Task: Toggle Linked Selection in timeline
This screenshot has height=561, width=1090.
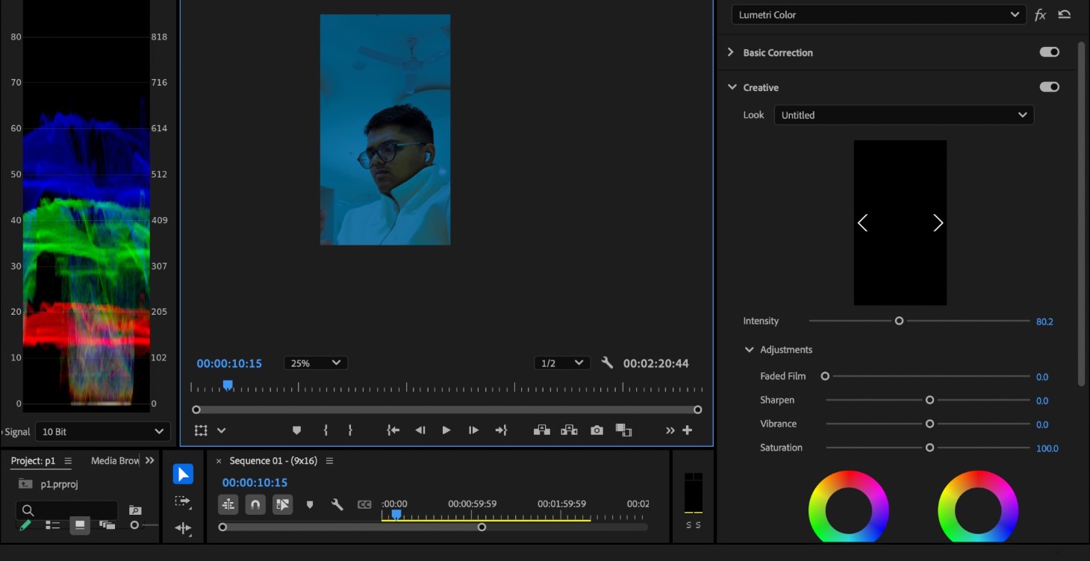Action: click(282, 504)
